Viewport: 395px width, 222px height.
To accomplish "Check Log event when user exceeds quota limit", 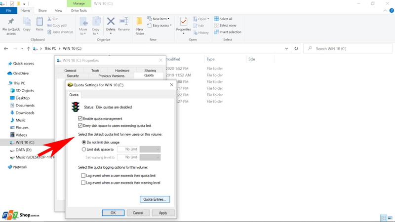I will (x=83, y=176).
